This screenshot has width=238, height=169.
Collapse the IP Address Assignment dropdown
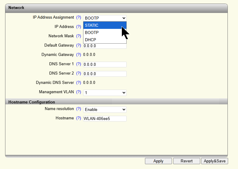[105, 18]
